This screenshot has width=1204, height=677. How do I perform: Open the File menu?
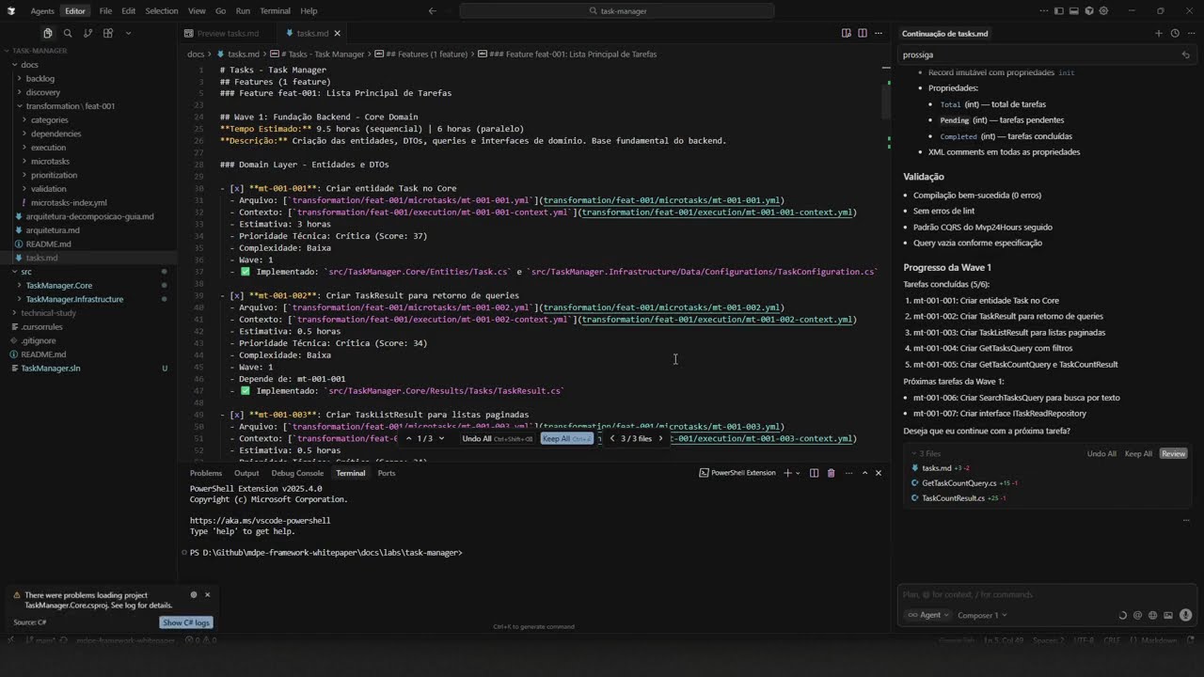[105, 11]
